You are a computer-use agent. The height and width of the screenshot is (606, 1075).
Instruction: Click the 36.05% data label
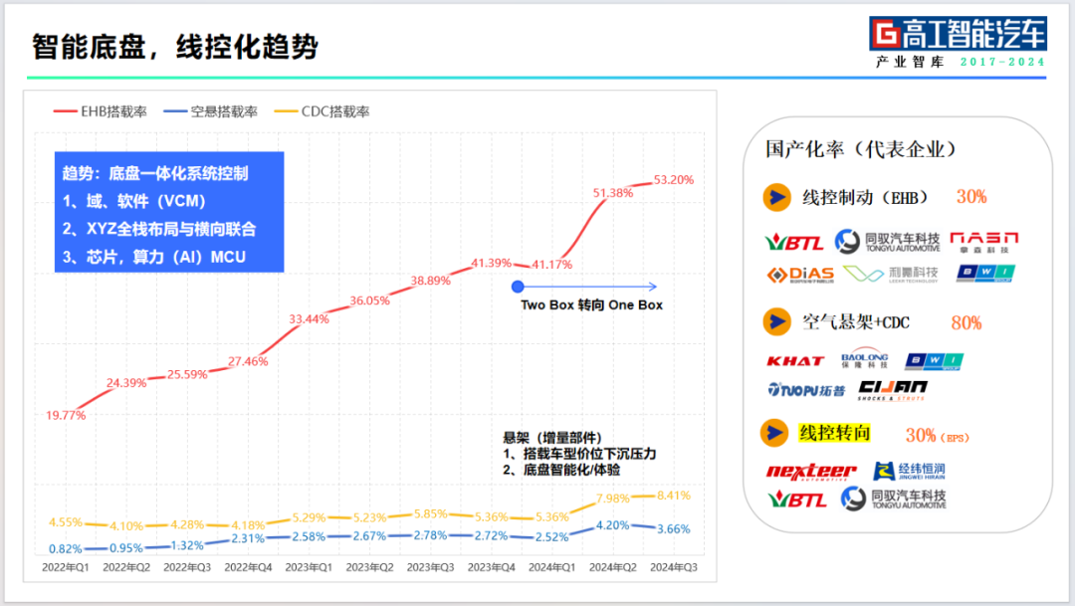point(369,301)
